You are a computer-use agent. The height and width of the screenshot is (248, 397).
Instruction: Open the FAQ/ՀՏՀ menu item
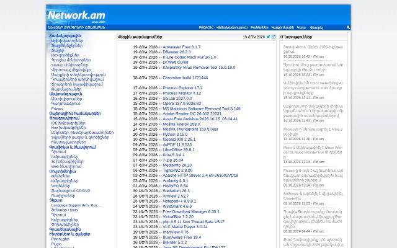pyautogui.click(x=206, y=27)
